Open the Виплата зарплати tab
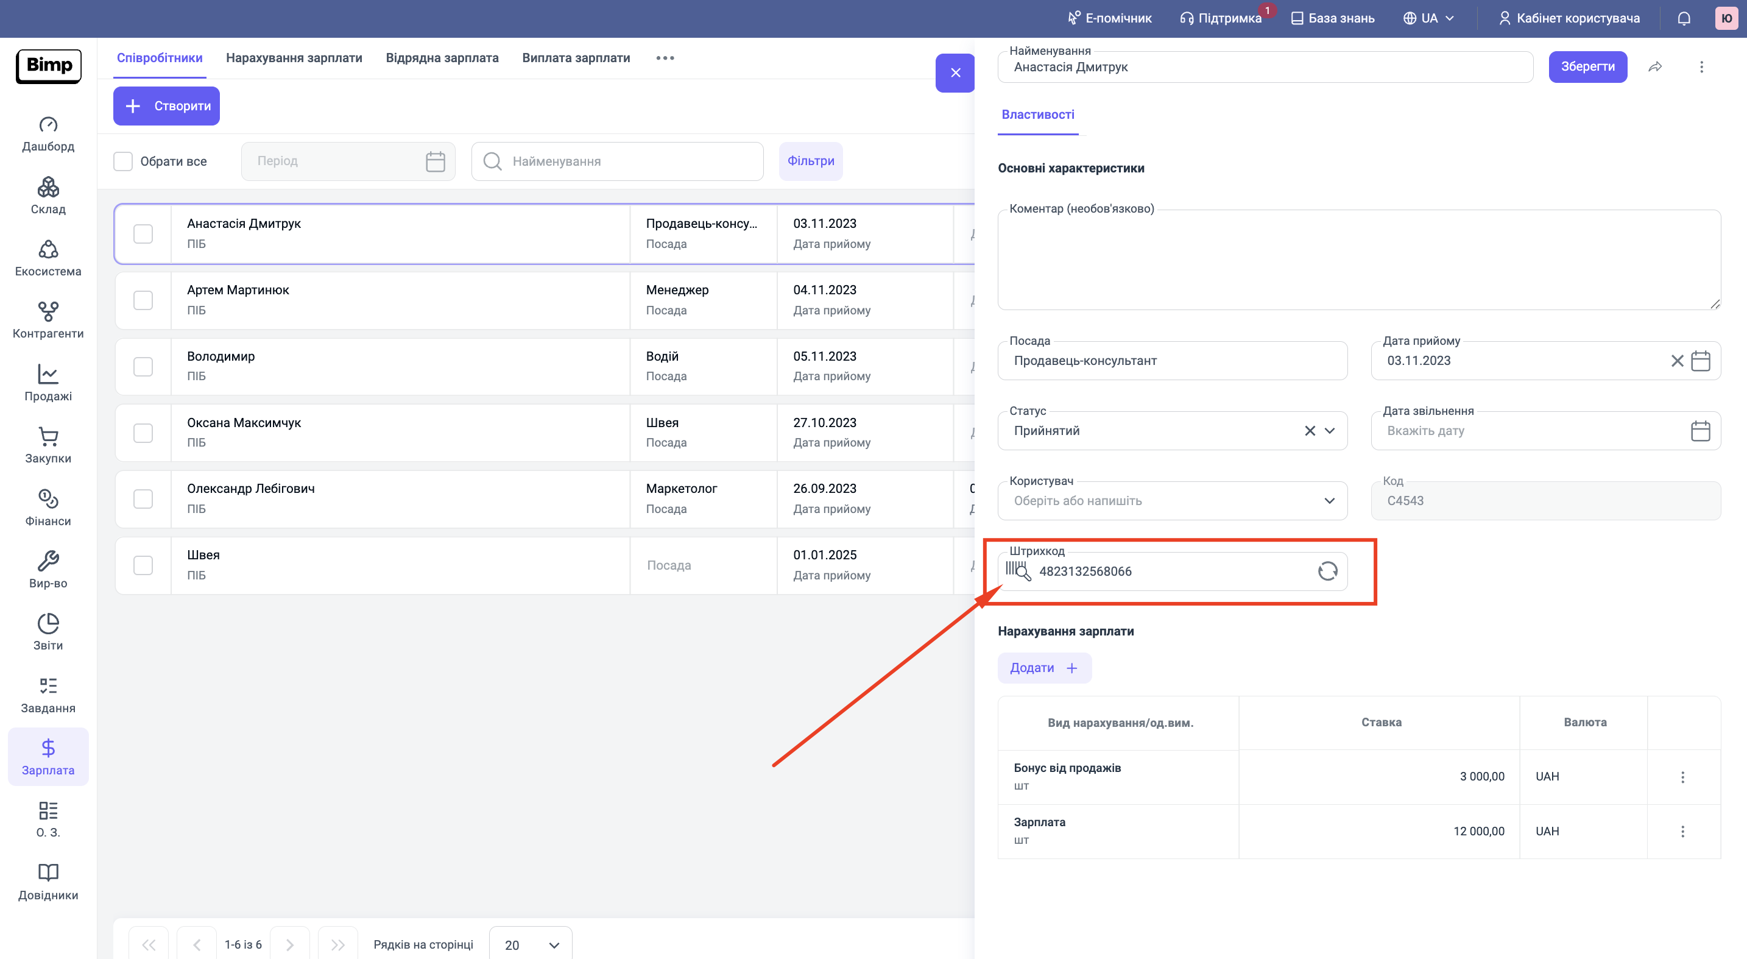The height and width of the screenshot is (959, 1747). (x=576, y=58)
